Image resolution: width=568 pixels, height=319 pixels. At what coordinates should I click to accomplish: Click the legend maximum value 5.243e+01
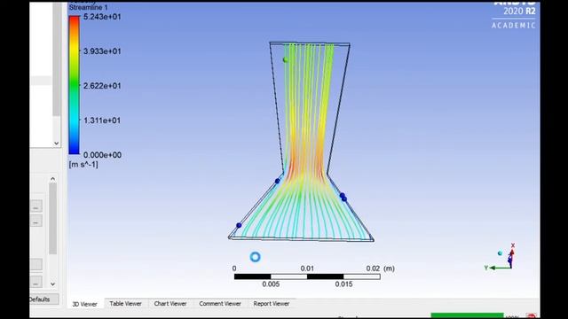(x=102, y=17)
